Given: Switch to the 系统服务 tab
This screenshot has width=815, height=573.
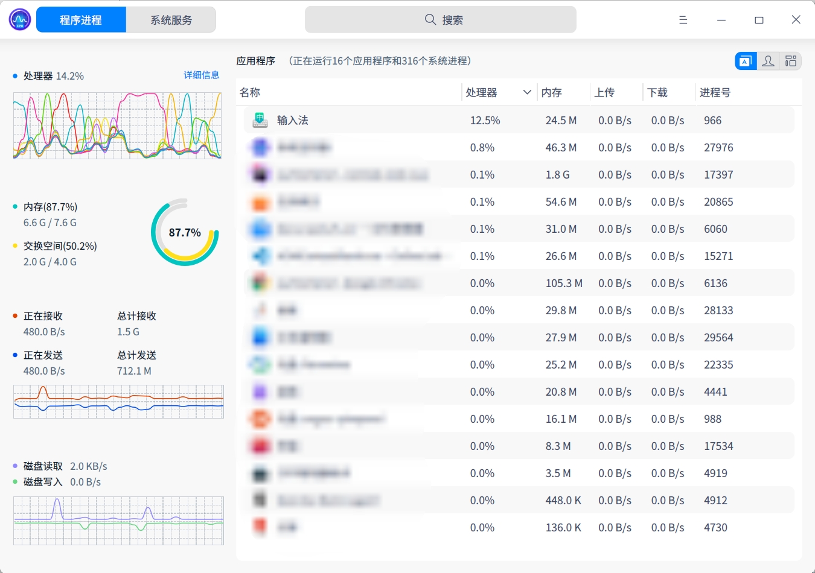Looking at the screenshot, I should pyautogui.click(x=171, y=20).
